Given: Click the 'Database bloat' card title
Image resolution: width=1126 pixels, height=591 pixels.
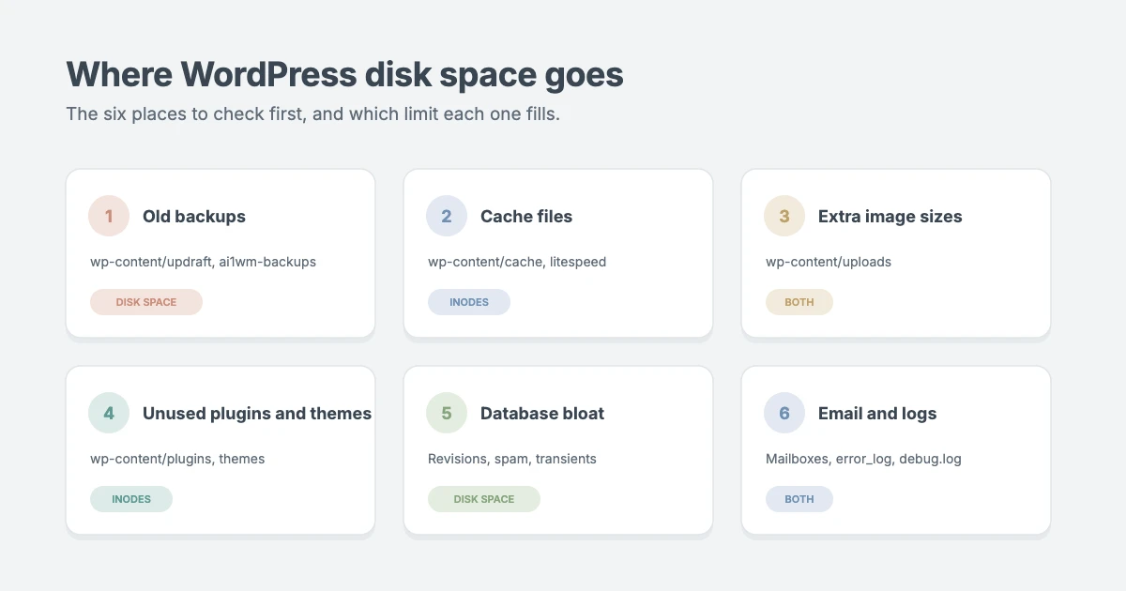Looking at the screenshot, I should [x=542, y=414].
